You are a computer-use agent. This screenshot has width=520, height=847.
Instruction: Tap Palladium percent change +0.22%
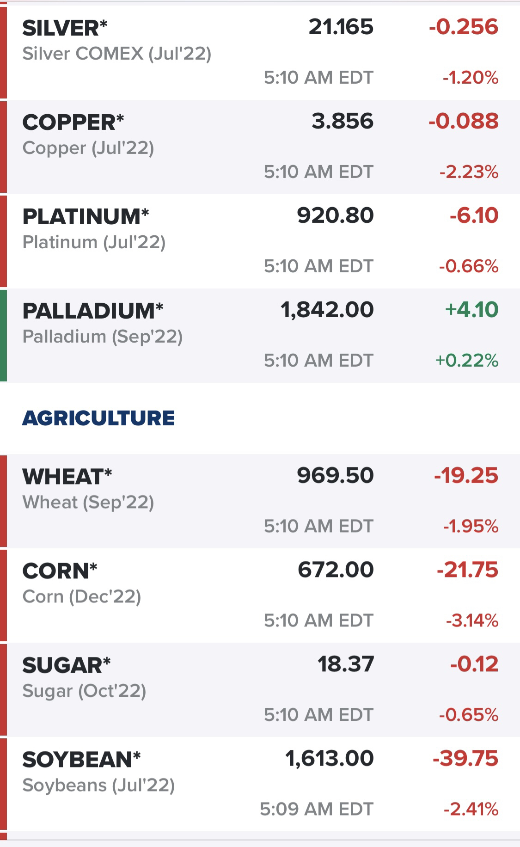(467, 360)
